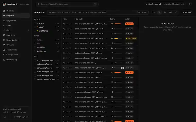Select the 24h time range tab
Screen dimensions: 196x122
tap(170, 12)
